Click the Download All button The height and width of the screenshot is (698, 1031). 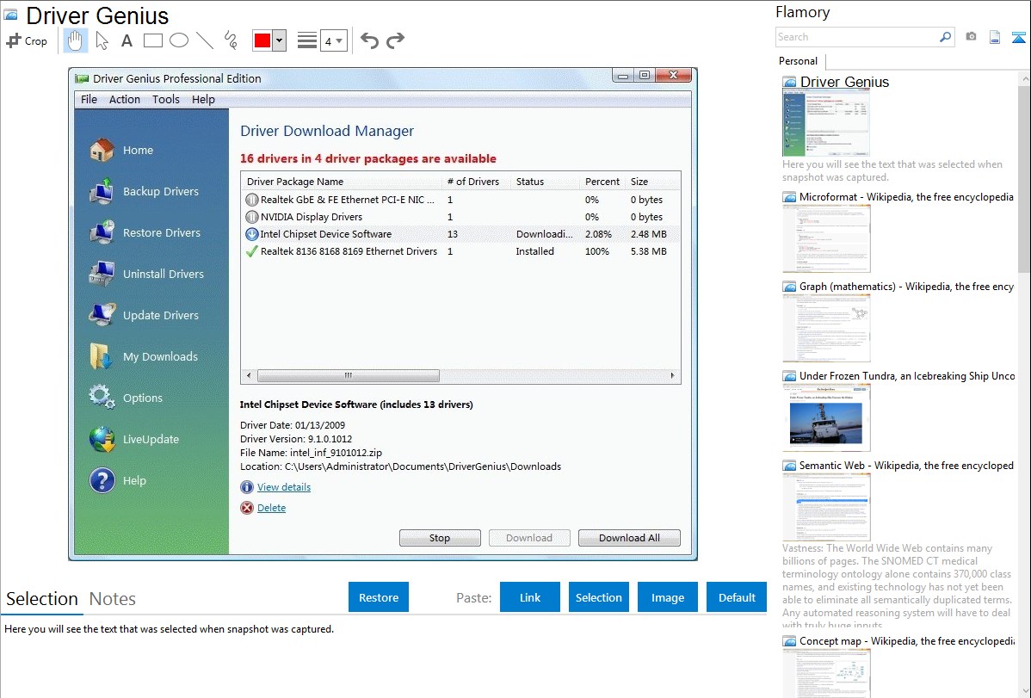(629, 537)
